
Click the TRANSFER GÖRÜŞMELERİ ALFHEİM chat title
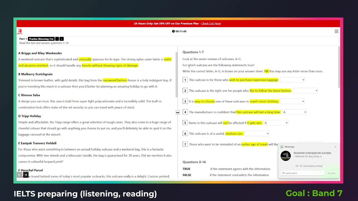(x=312, y=153)
